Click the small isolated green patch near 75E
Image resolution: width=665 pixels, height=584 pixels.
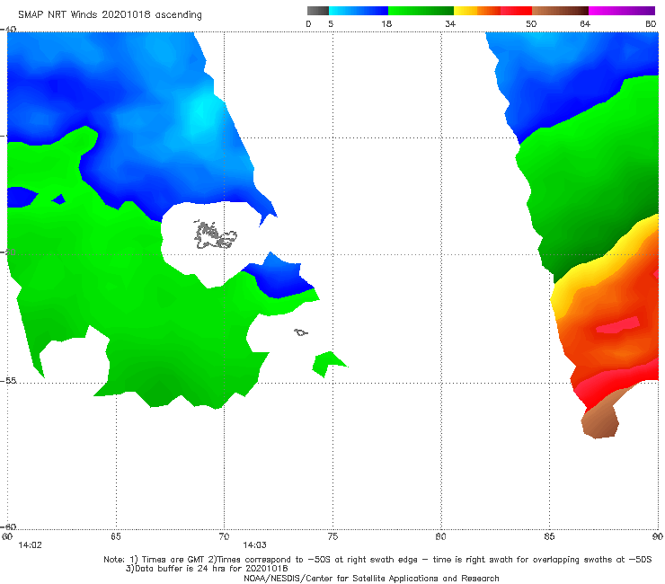click(x=329, y=364)
